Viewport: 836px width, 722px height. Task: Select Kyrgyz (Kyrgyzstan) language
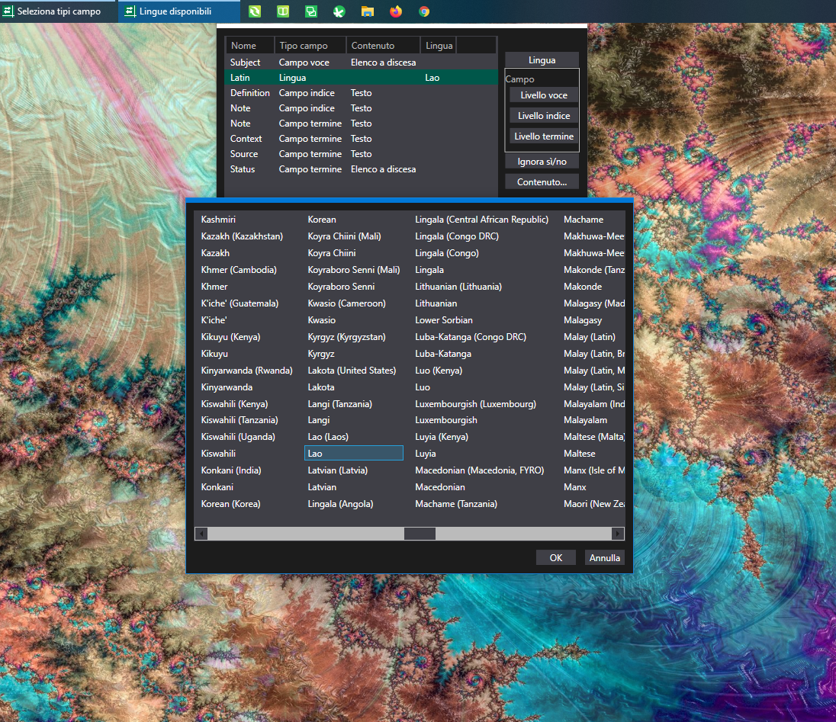346,337
